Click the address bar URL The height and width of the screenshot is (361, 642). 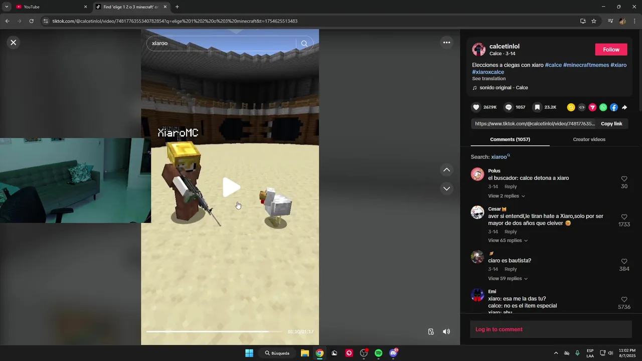175,21
